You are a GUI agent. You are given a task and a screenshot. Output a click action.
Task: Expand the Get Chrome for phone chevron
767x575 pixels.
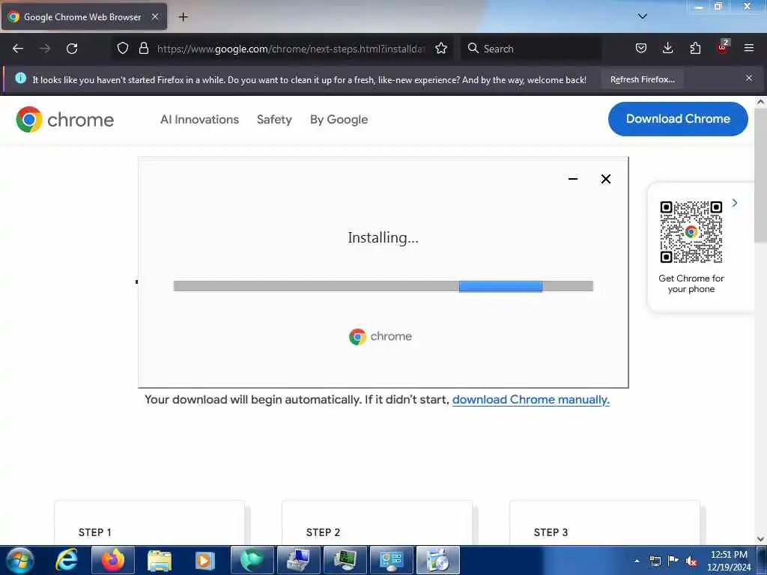734,203
